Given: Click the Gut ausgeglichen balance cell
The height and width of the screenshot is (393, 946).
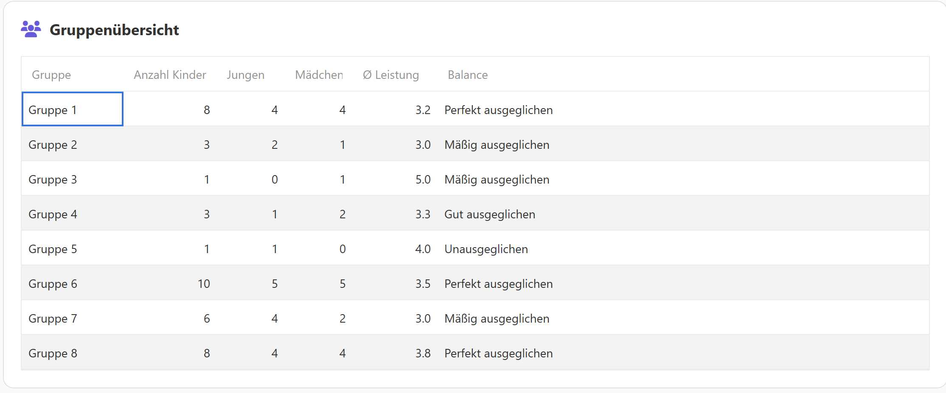Looking at the screenshot, I should (489, 214).
